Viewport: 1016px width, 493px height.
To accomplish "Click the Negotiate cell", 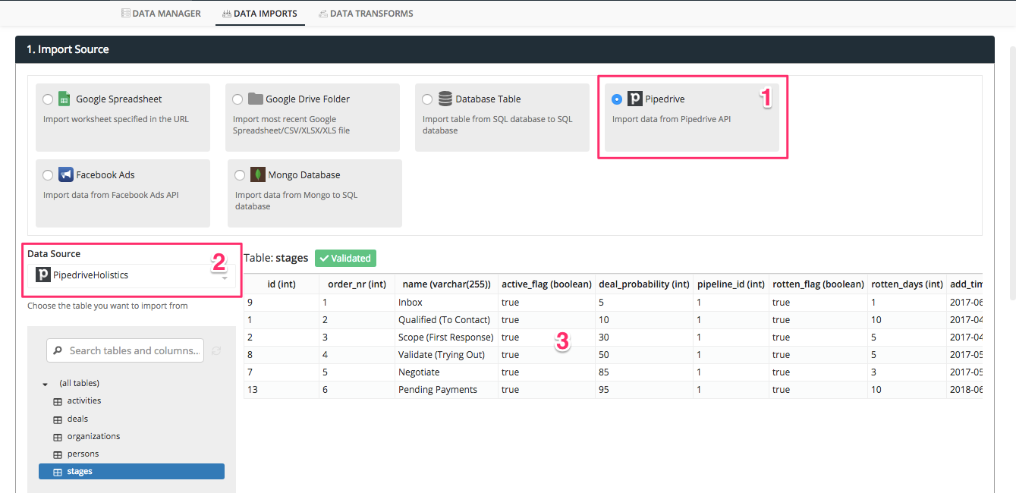I will click(447, 372).
